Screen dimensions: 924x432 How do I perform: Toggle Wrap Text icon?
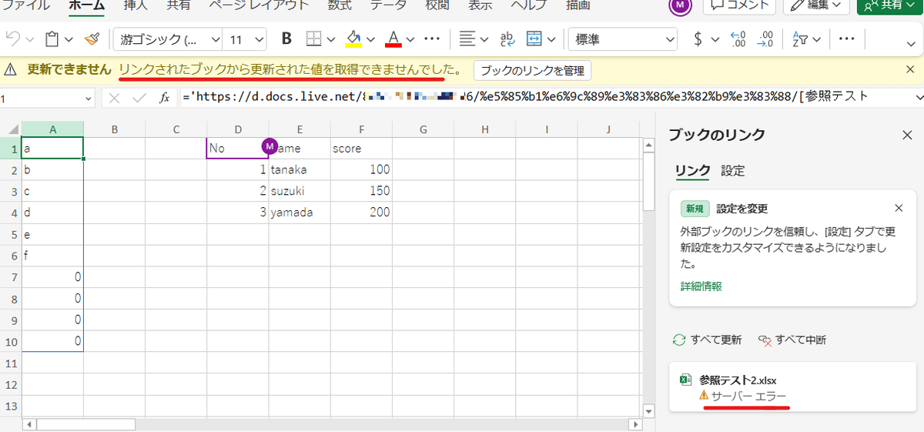[507, 39]
